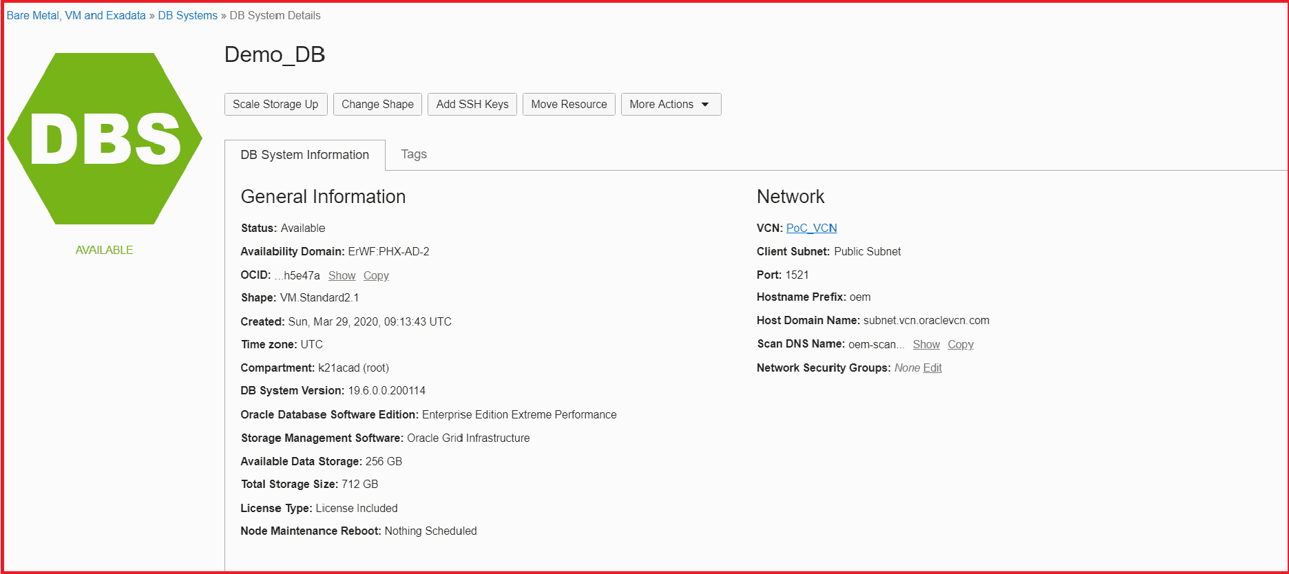The height and width of the screenshot is (574, 1289).
Task: Open the PoC_VCN network link
Action: point(811,228)
